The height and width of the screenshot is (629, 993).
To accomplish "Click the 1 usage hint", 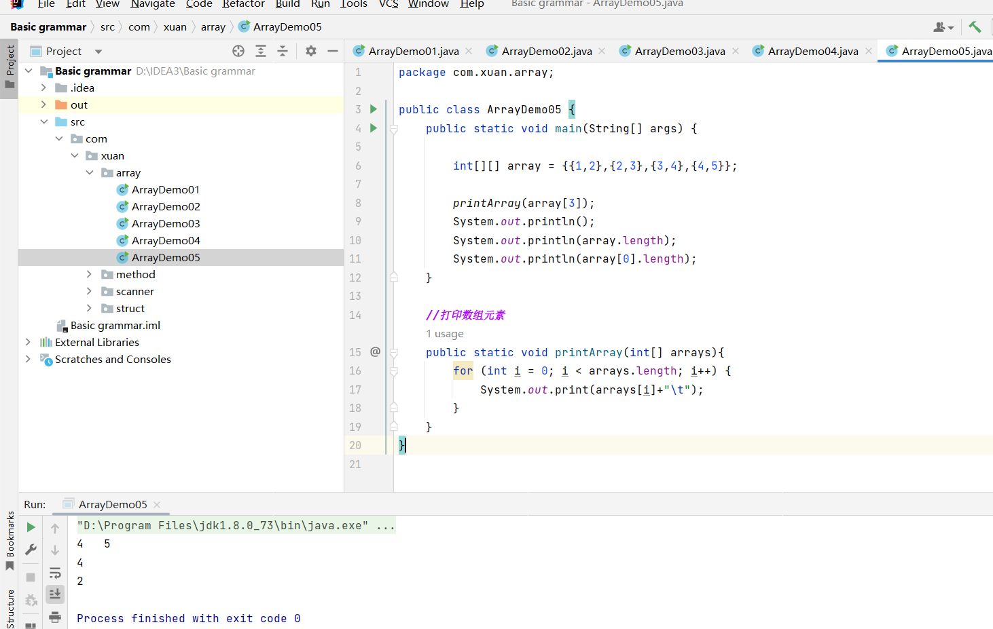I will pos(445,334).
